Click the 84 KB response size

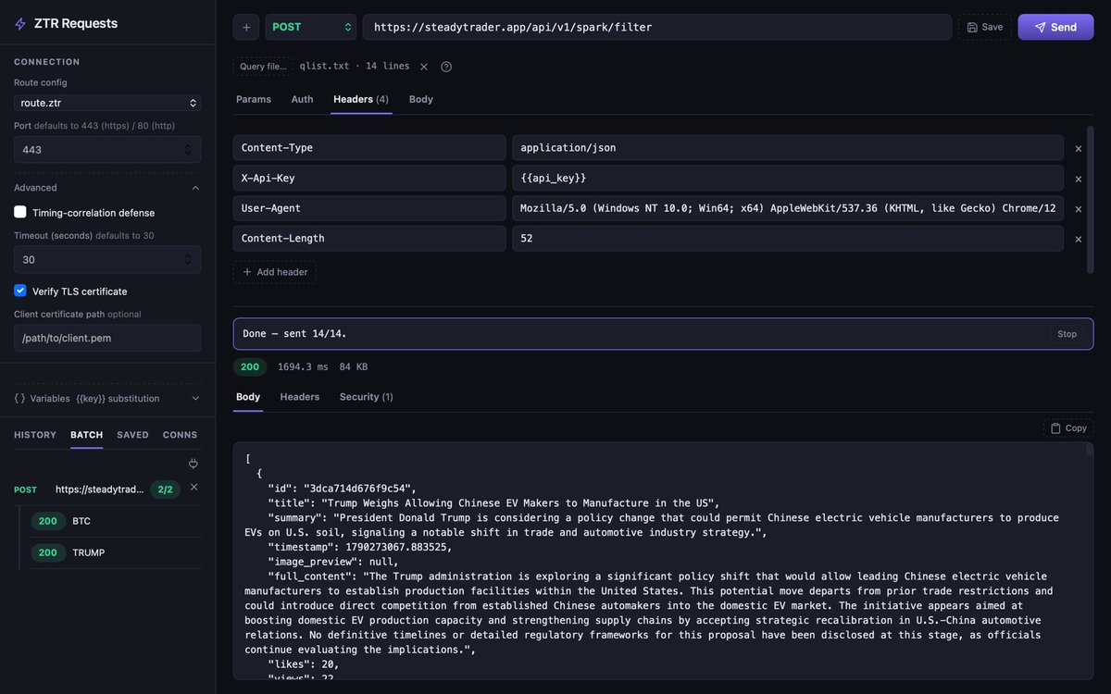(x=354, y=367)
